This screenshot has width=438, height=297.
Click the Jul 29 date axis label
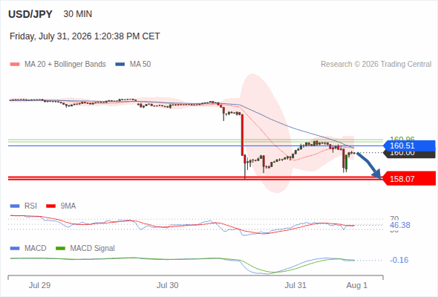(39, 285)
